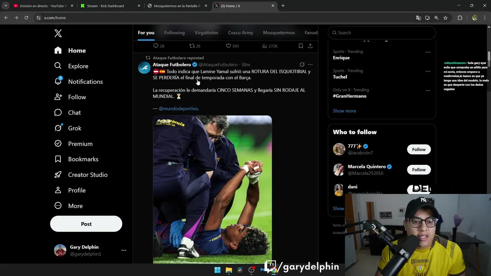
Task: Open Marcela Quintero's profile picture
Action: 339,169
